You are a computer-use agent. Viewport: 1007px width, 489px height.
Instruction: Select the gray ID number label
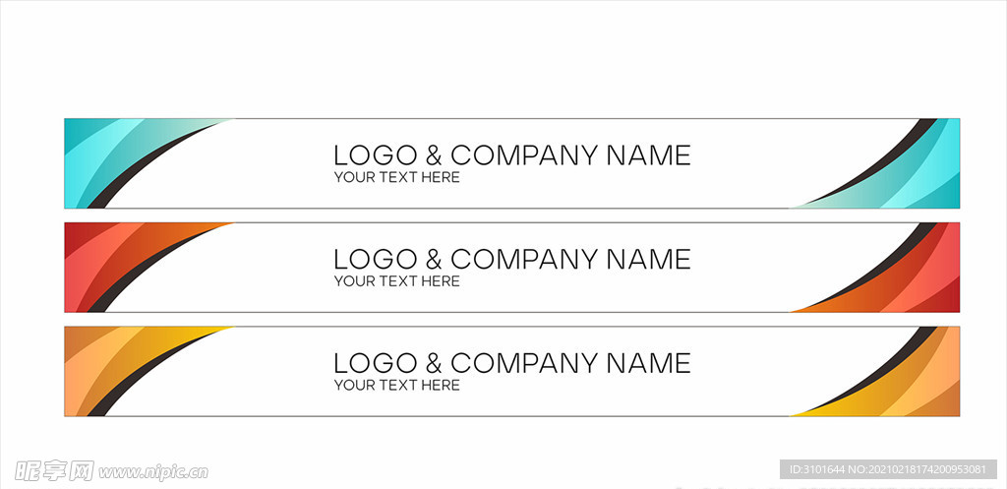click(x=887, y=469)
